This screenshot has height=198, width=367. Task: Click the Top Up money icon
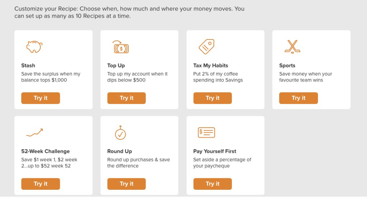tap(121, 47)
